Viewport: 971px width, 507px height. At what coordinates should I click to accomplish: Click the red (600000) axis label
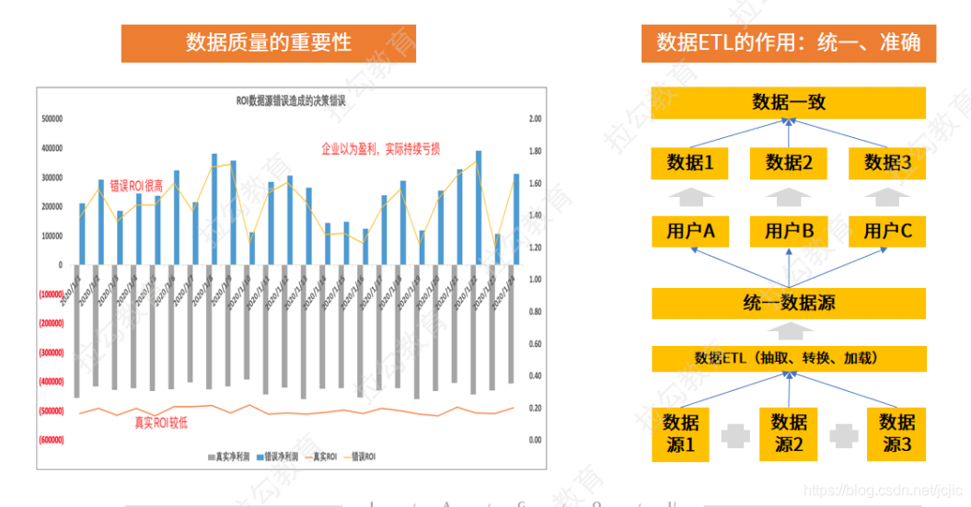pos(52,440)
